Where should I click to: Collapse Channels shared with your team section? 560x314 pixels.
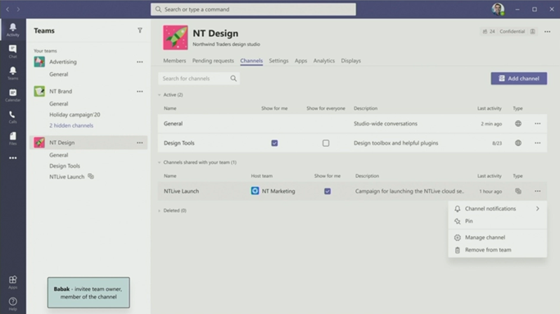click(x=160, y=162)
